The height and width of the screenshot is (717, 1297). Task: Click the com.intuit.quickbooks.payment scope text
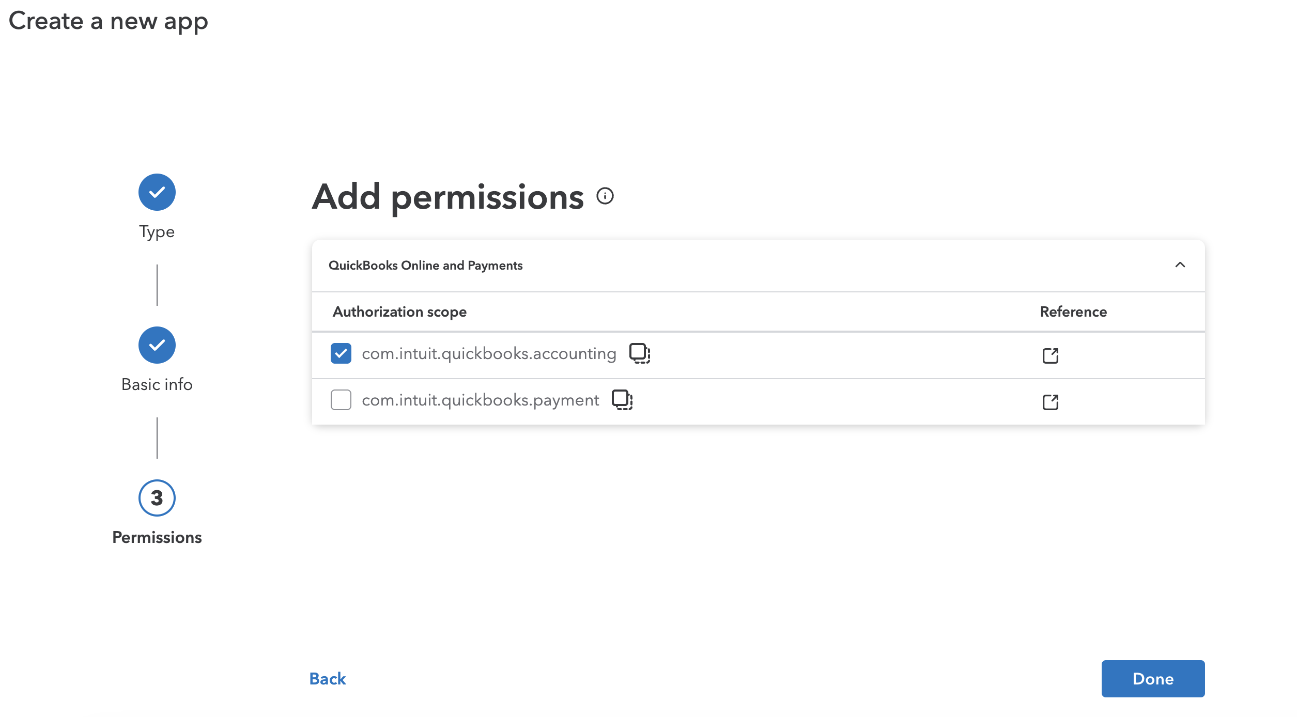point(480,400)
